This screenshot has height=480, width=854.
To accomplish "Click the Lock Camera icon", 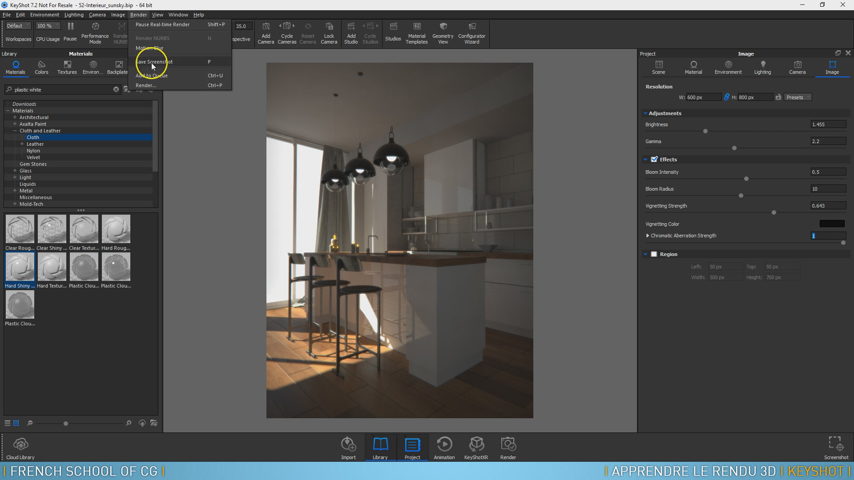I will click(x=329, y=32).
